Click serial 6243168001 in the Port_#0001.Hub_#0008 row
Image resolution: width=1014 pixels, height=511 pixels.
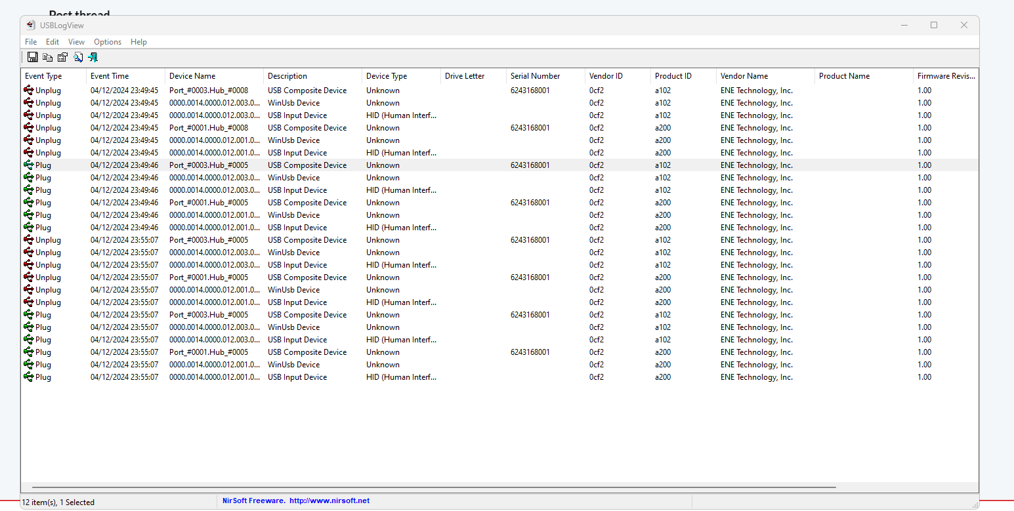point(530,128)
